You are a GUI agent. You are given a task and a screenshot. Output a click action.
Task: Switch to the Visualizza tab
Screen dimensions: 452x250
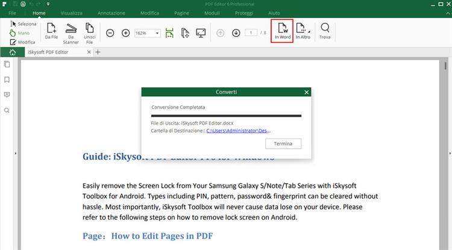[x=72, y=13]
